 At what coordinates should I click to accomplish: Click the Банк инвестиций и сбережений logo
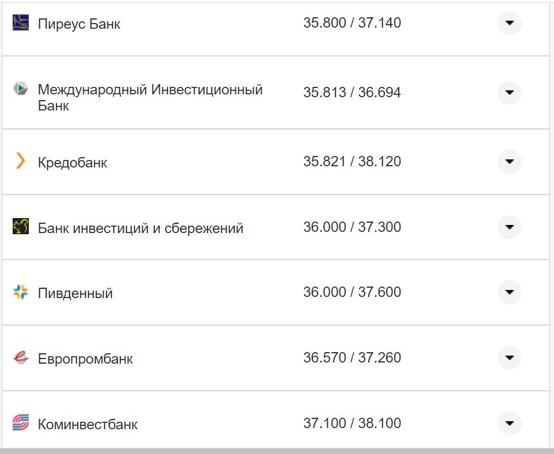(x=20, y=227)
